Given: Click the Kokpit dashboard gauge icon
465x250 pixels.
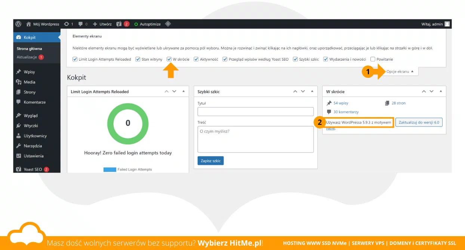Looking at the screenshot, I should [x=19, y=37].
